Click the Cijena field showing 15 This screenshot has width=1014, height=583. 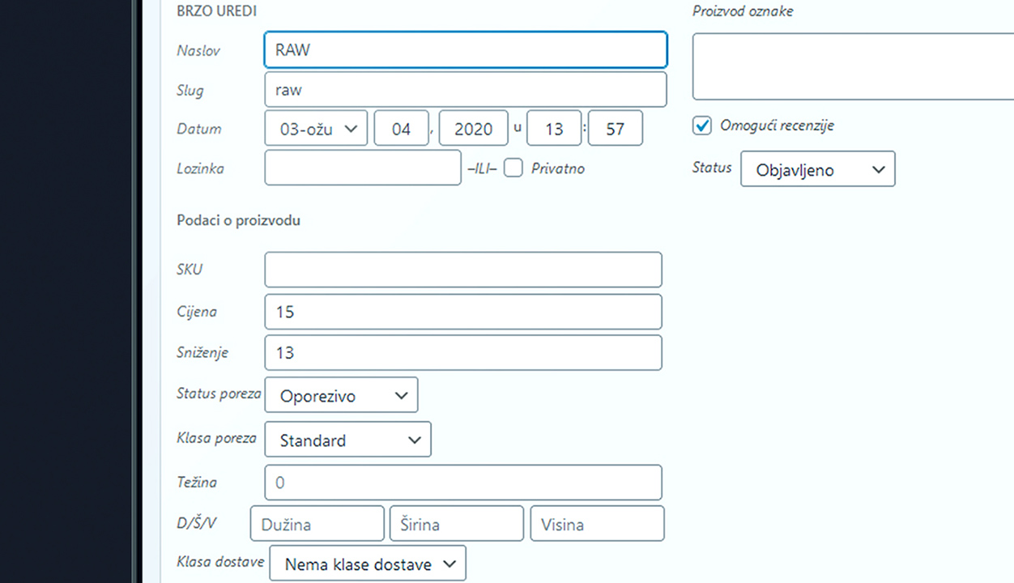463,311
